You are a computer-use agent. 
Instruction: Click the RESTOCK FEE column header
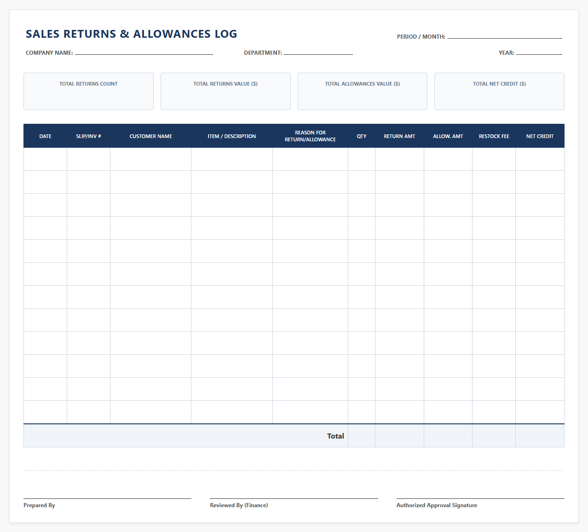pyautogui.click(x=494, y=136)
